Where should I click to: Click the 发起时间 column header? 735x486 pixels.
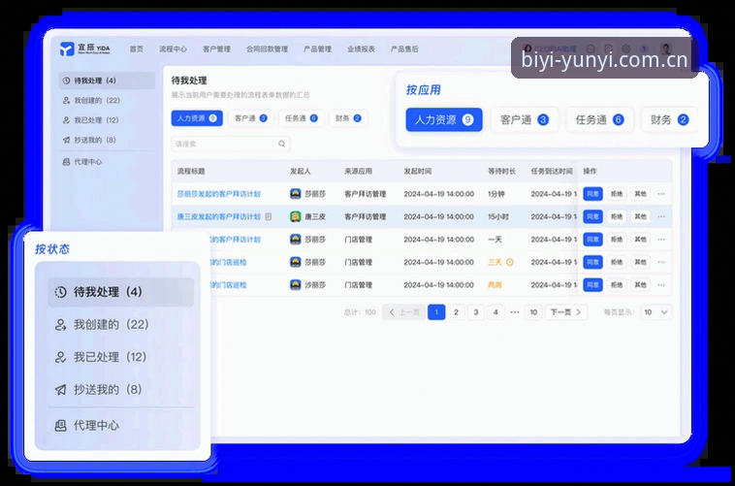click(x=418, y=172)
